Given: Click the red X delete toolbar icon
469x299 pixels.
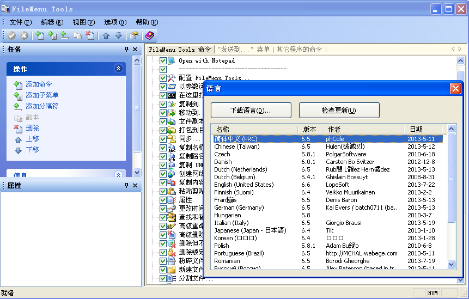Looking at the screenshot, I should 90,35.
